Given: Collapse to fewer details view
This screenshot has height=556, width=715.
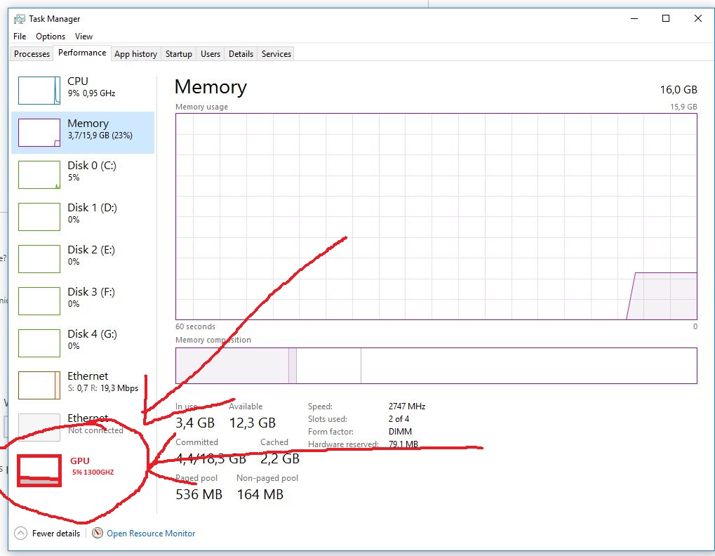Looking at the screenshot, I should pos(47,534).
